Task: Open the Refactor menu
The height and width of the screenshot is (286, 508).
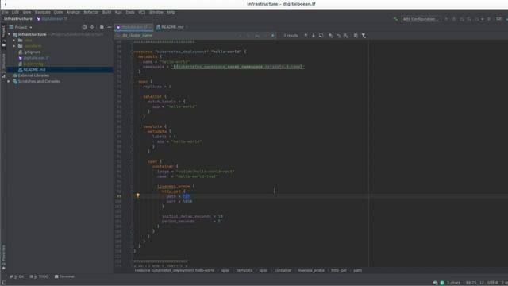Action: click(91, 12)
